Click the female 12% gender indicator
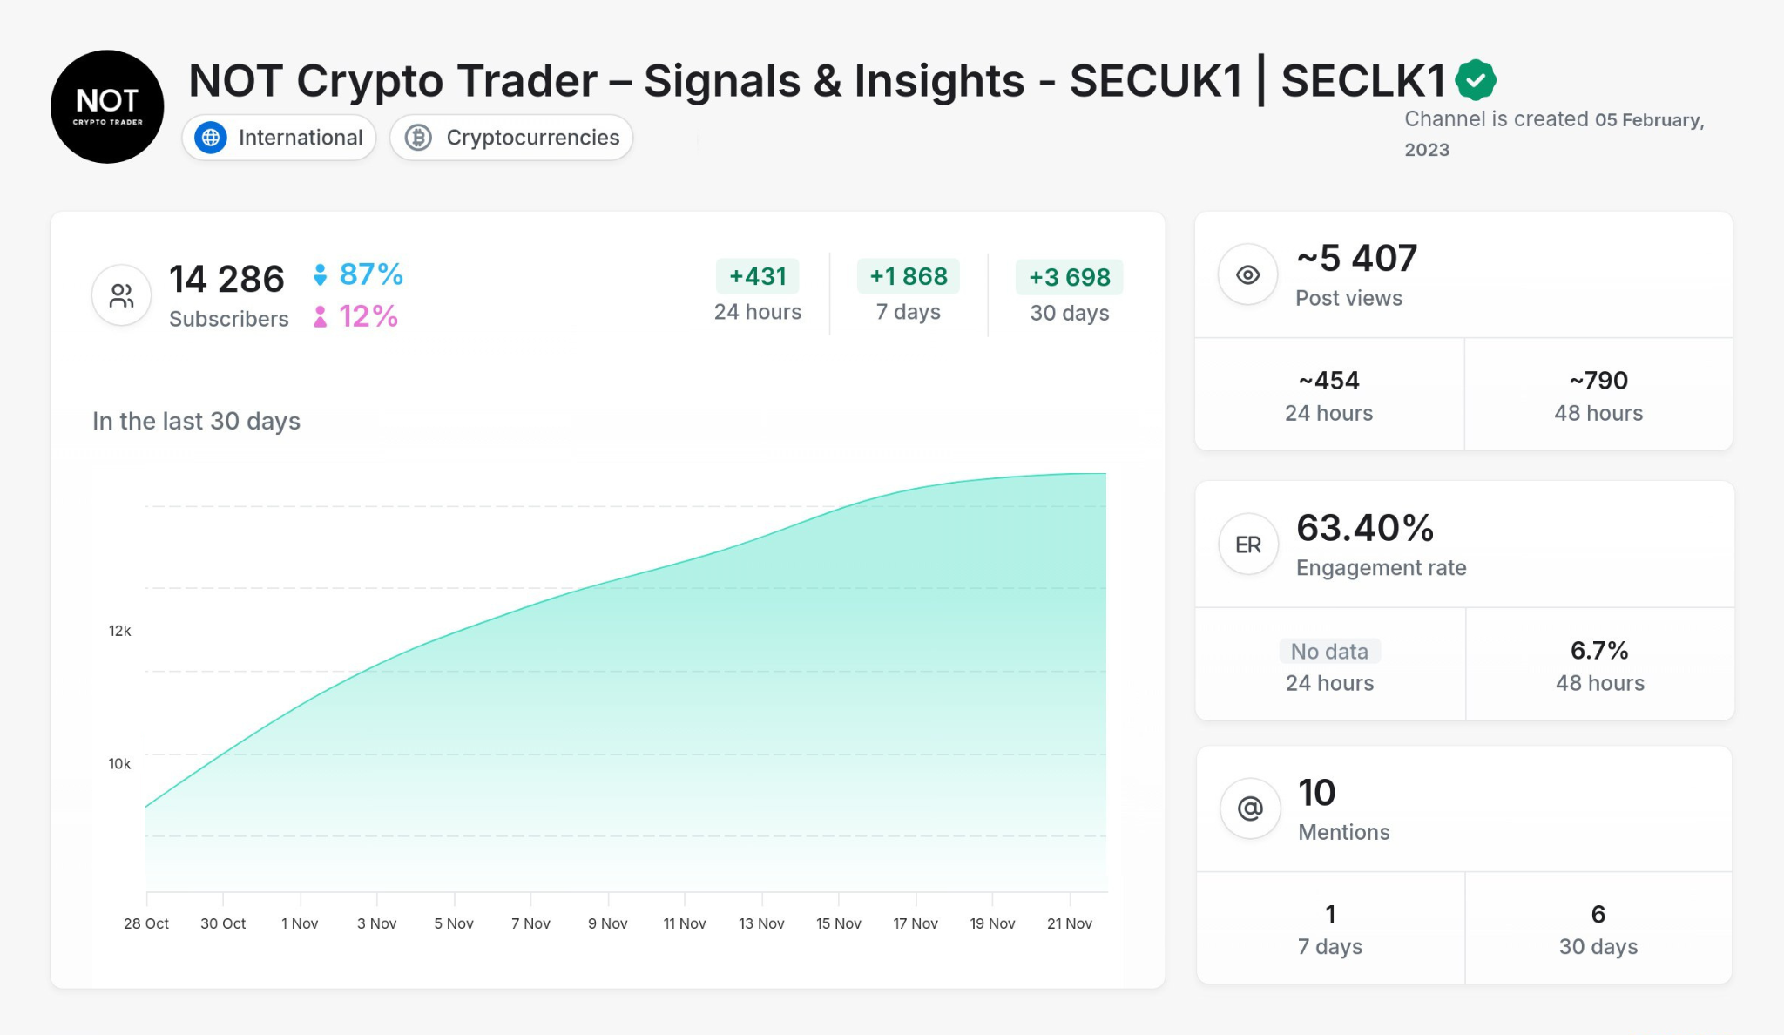 tap(357, 317)
